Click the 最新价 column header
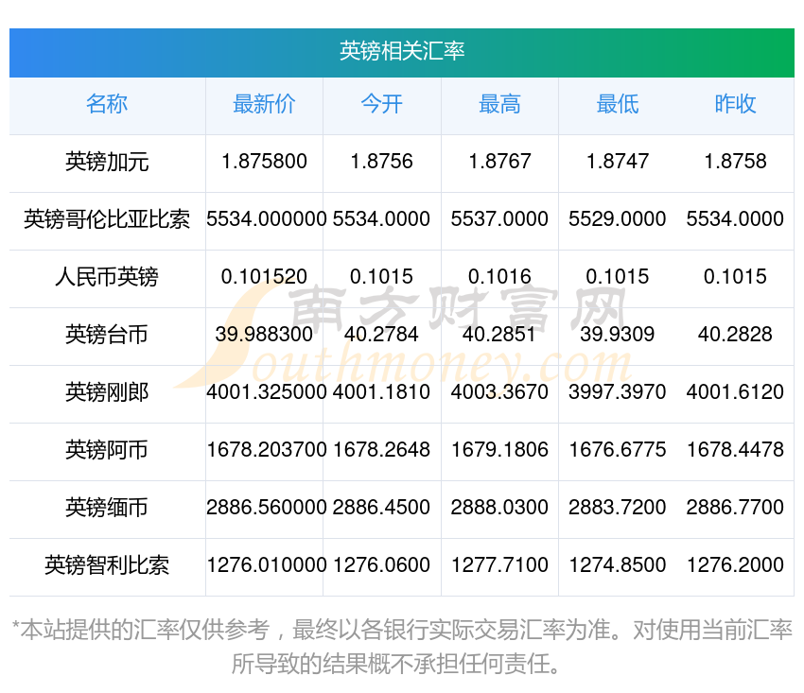The width and height of the screenshot is (804, 693). [264, 104]
